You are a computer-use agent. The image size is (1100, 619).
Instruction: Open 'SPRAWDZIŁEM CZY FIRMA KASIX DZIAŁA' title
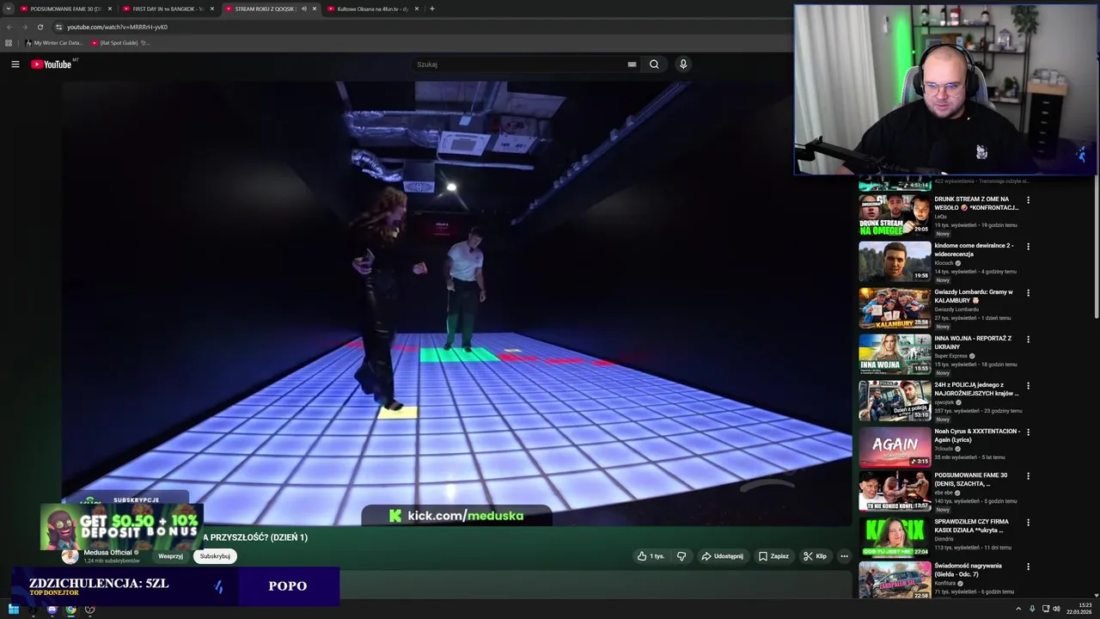point(972,526)
